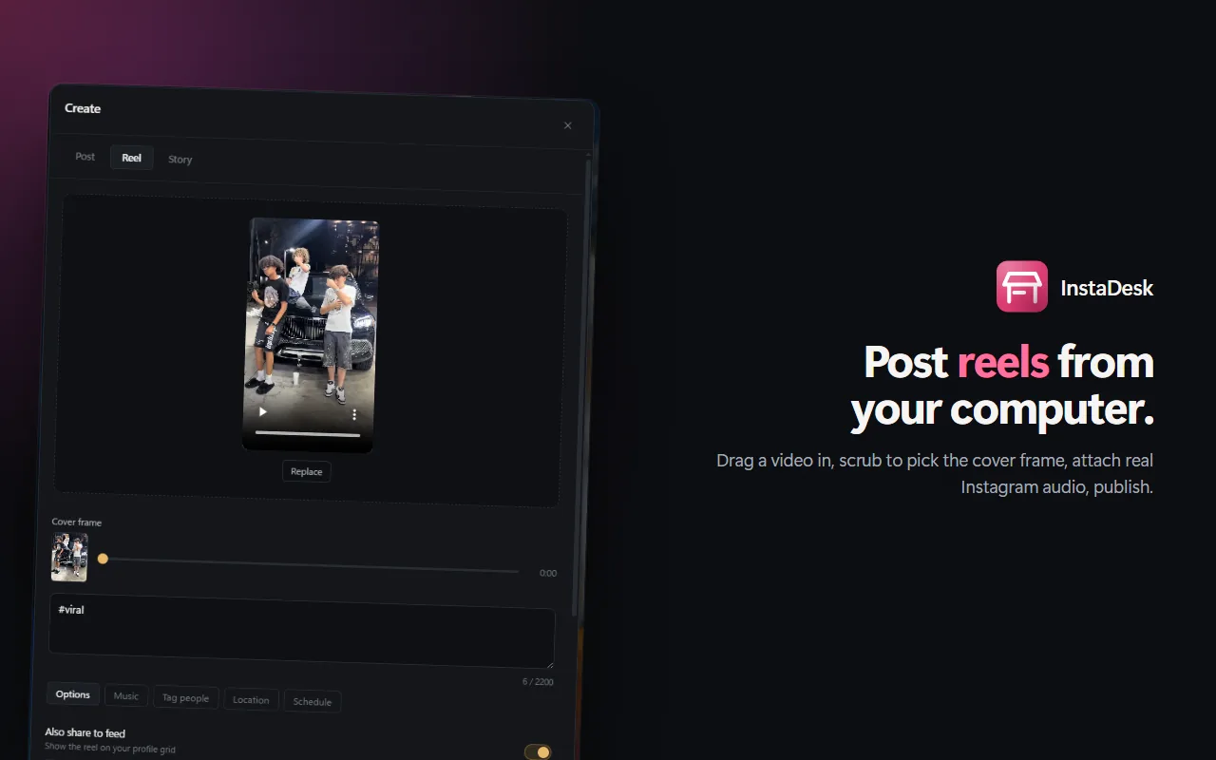Click the cover frame thumbnail

pos(69,557)
